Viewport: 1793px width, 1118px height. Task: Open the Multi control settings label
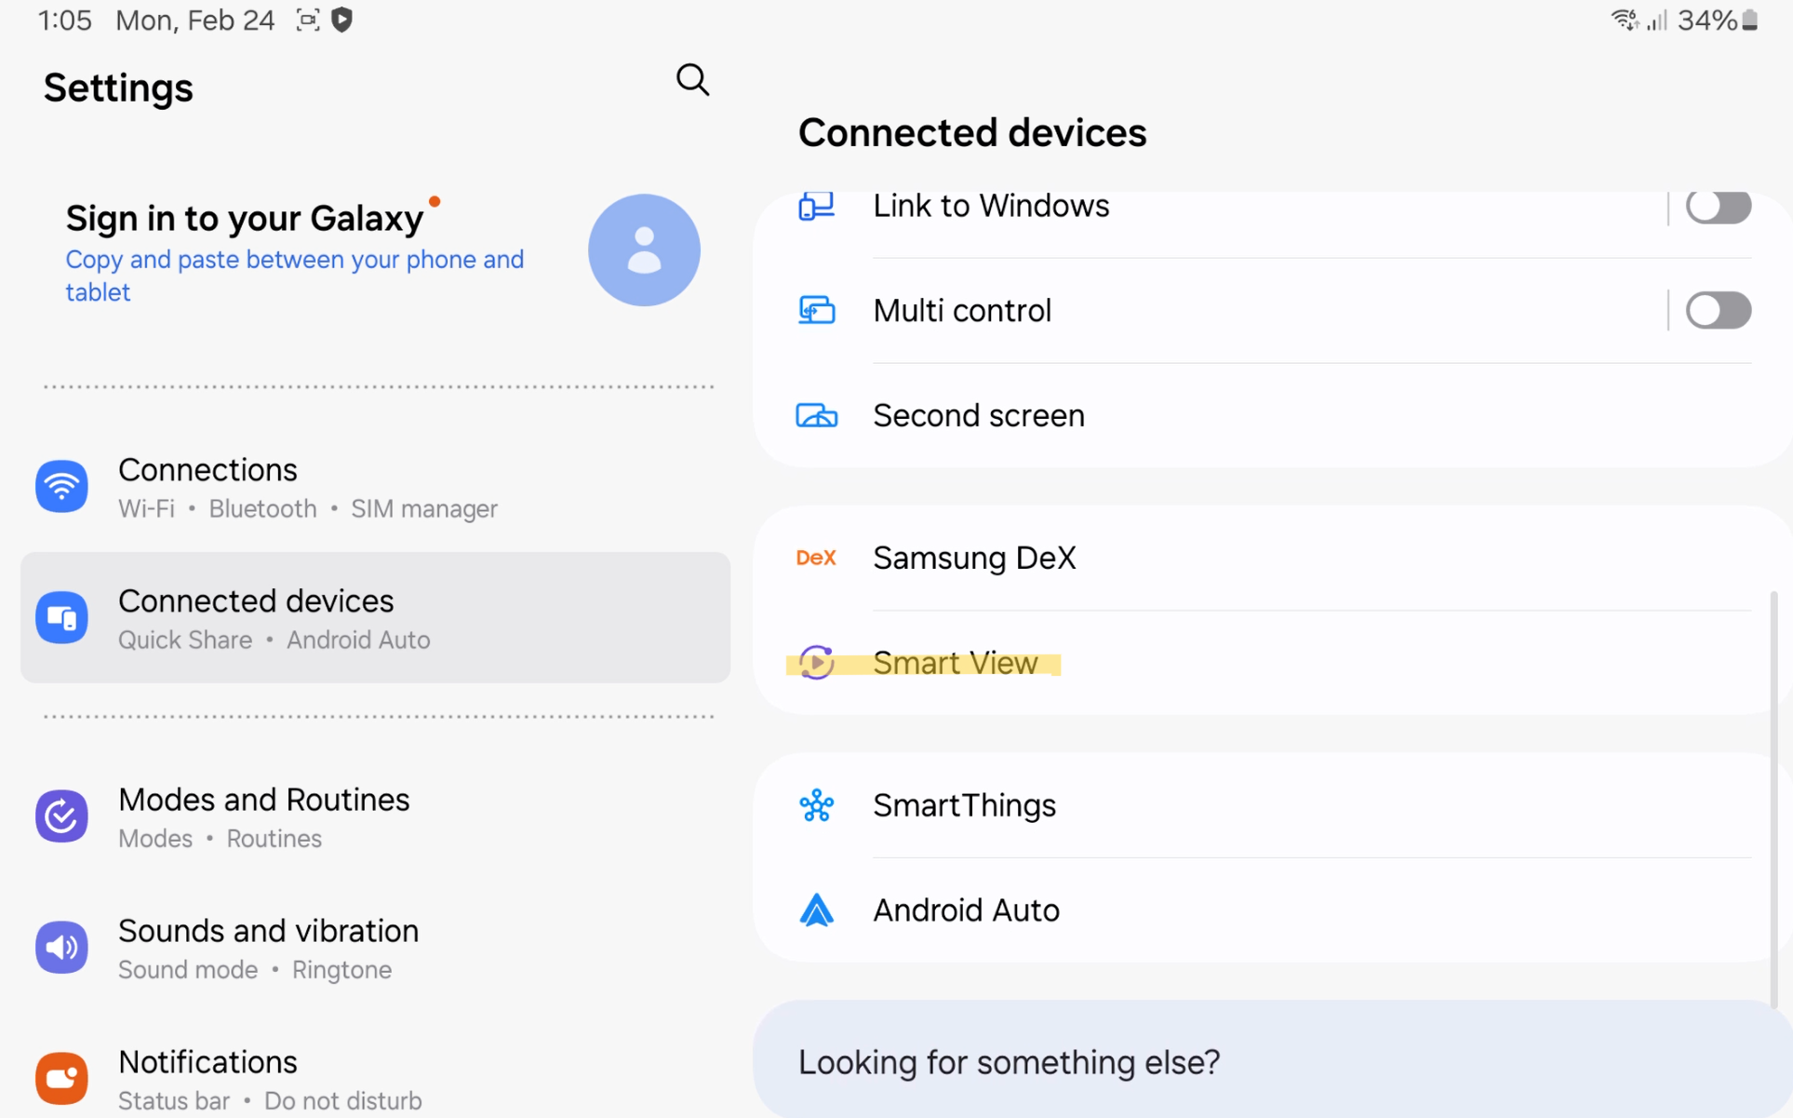pyautogui.click(x=962, y=310)
